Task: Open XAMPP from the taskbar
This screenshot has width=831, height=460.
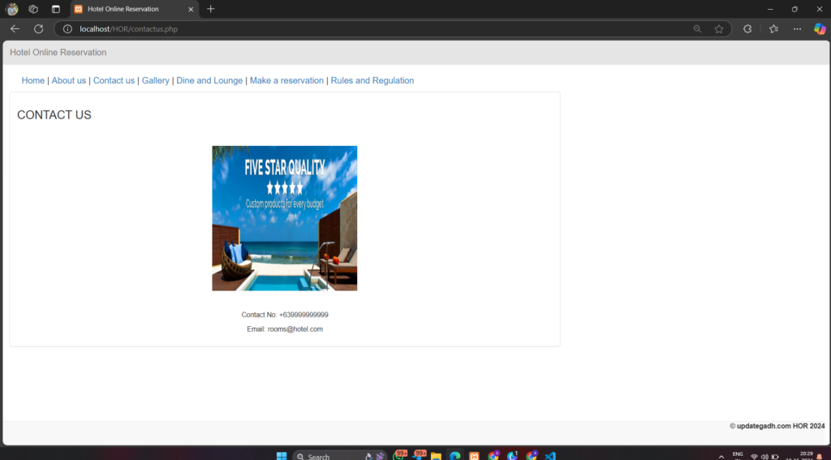Action: tap(474, 456)
